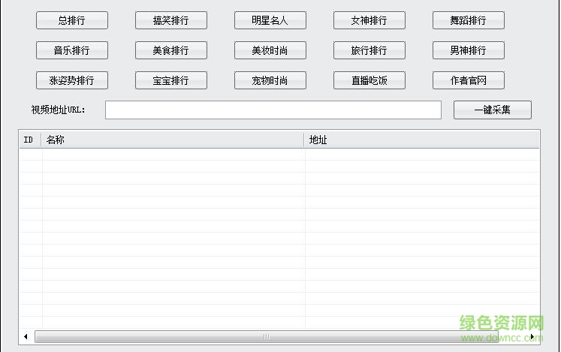Choose the 舞蹈排行 button
Screen dimensions: 561x352
tap(468, 20)
